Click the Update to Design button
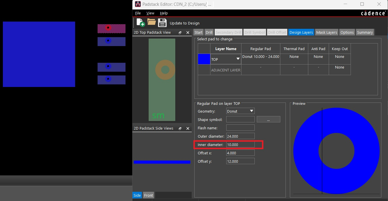The width and height of the screenshot is (388, 201). 185,23
